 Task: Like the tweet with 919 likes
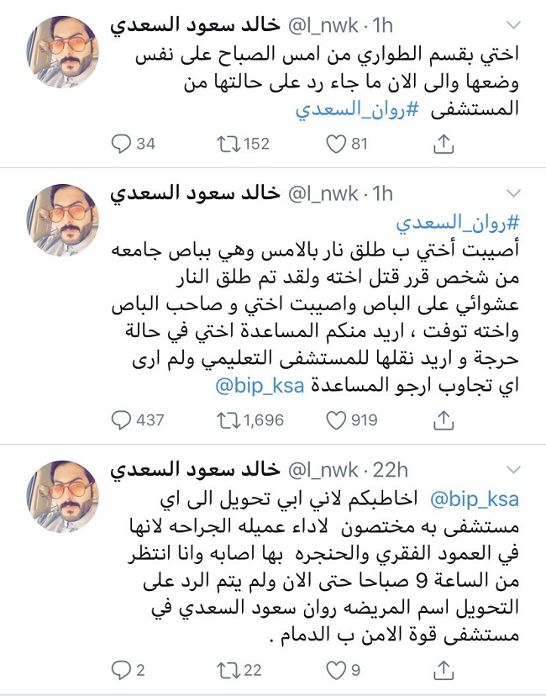pos(336,420)
